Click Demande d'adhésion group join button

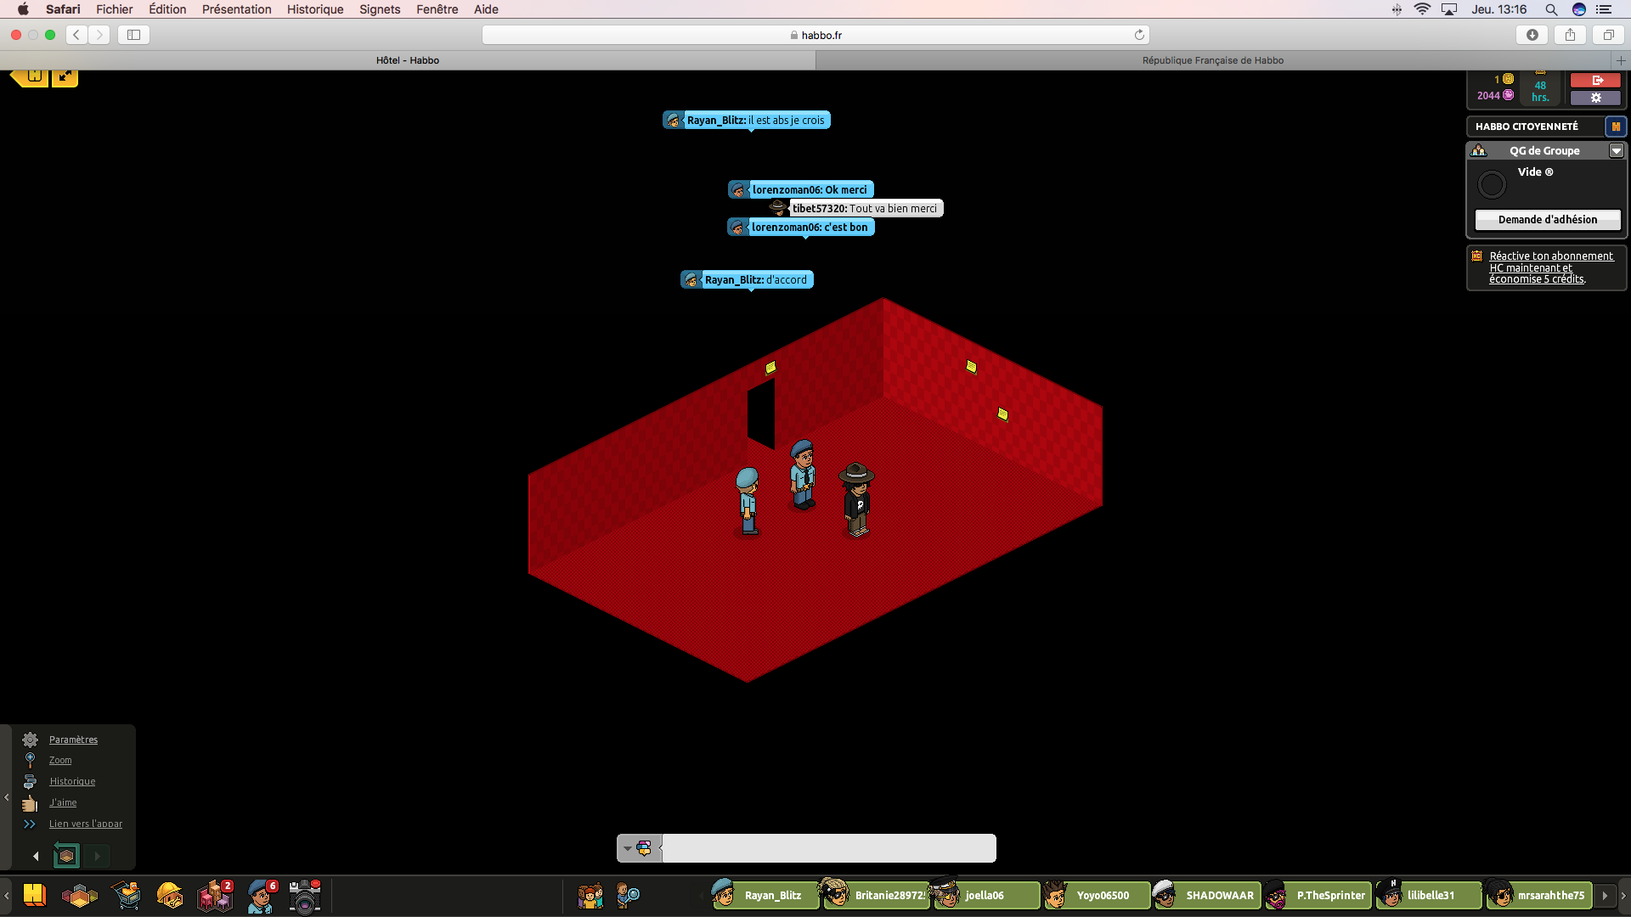(x=1547, y=218)
